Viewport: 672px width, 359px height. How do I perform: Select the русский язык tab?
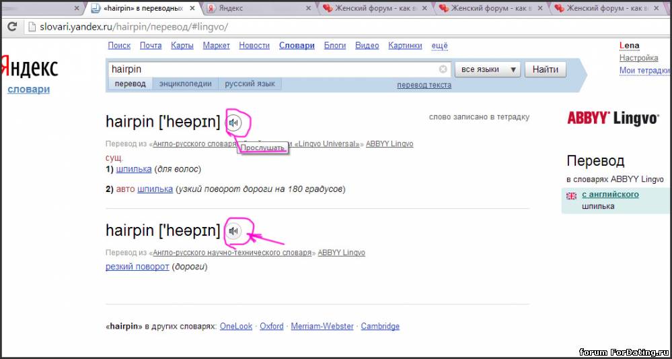(250, 84)
